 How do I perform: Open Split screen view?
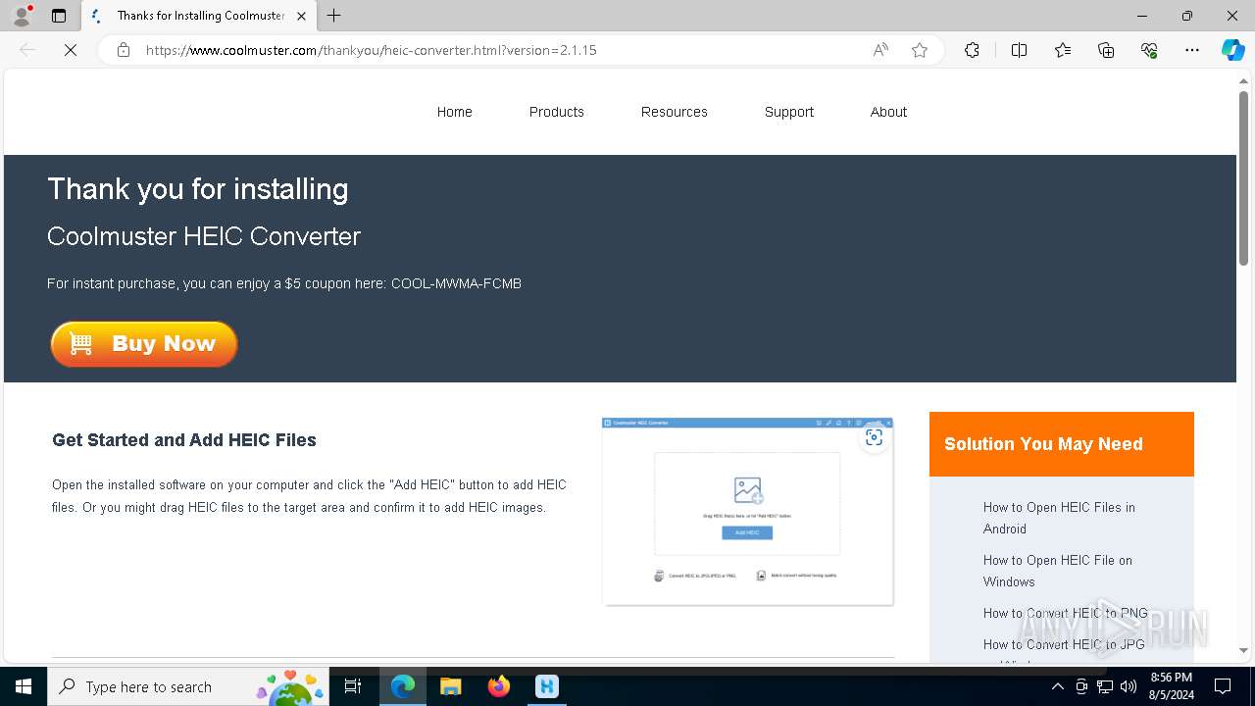pyautogui.click(x=1019, y=50)
